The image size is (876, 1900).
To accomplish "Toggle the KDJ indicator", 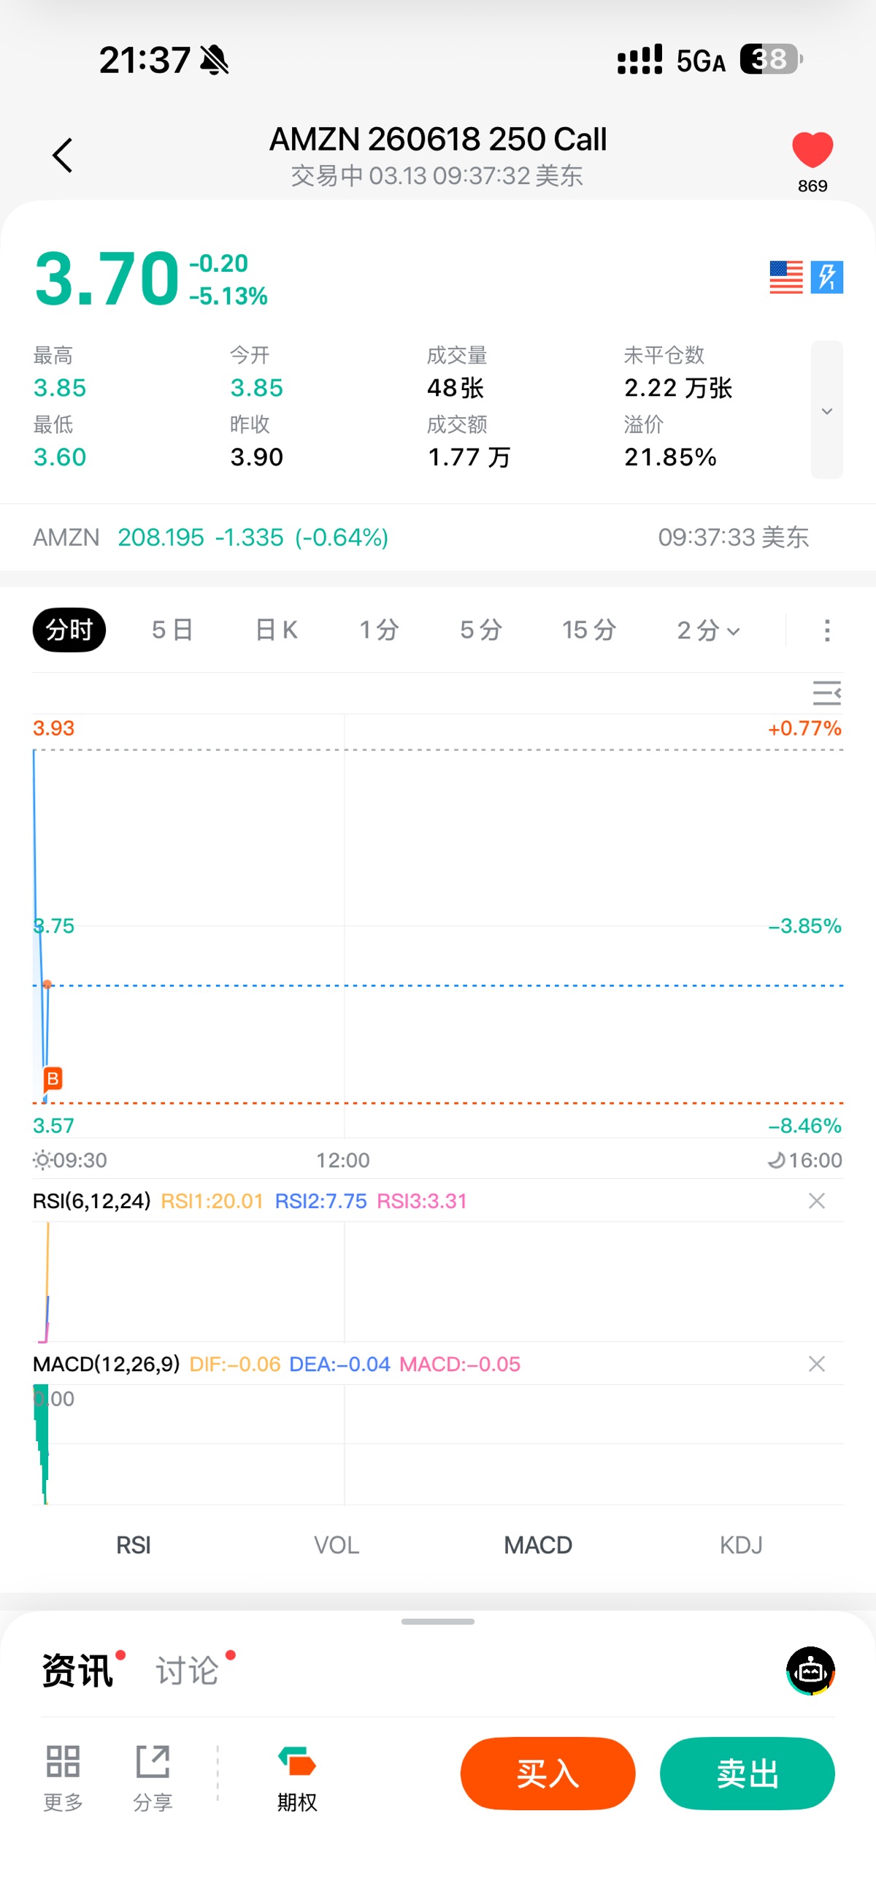I will (740, 1545).
